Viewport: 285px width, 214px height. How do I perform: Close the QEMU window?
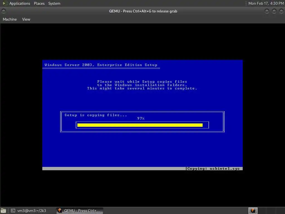(281, 11)
